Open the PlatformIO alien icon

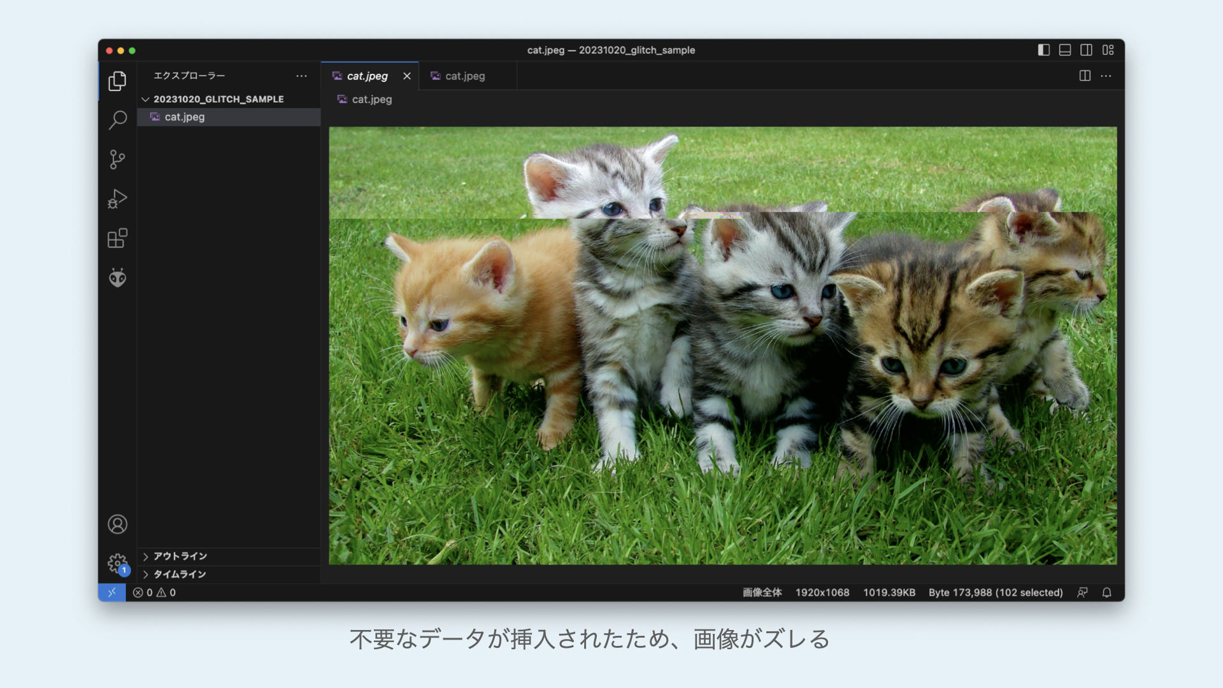117,278
